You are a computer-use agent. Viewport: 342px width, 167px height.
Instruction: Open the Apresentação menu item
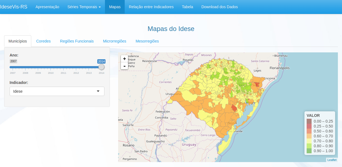[x=47, y=7]
